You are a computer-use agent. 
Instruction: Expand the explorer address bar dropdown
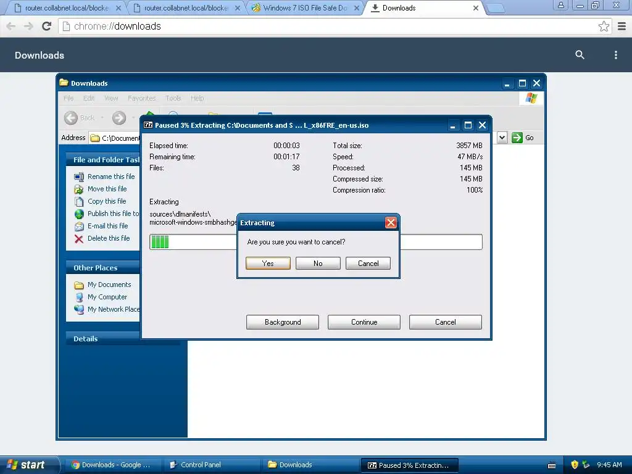coord(502,138)
